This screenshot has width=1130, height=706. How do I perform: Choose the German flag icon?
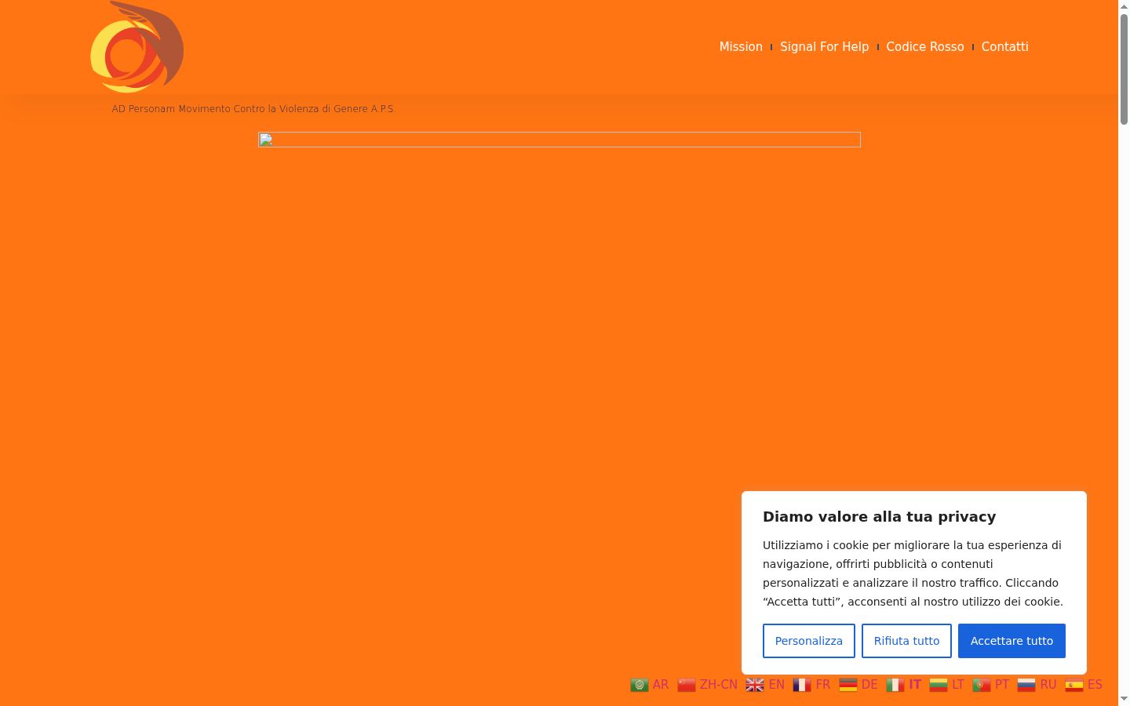point(848,685)
